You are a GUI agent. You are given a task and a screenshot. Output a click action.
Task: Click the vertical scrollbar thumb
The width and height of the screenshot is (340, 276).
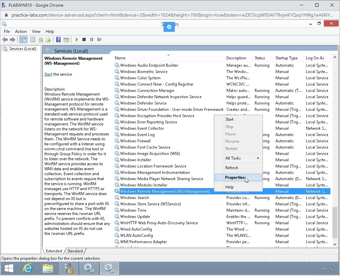coord(335,222)
